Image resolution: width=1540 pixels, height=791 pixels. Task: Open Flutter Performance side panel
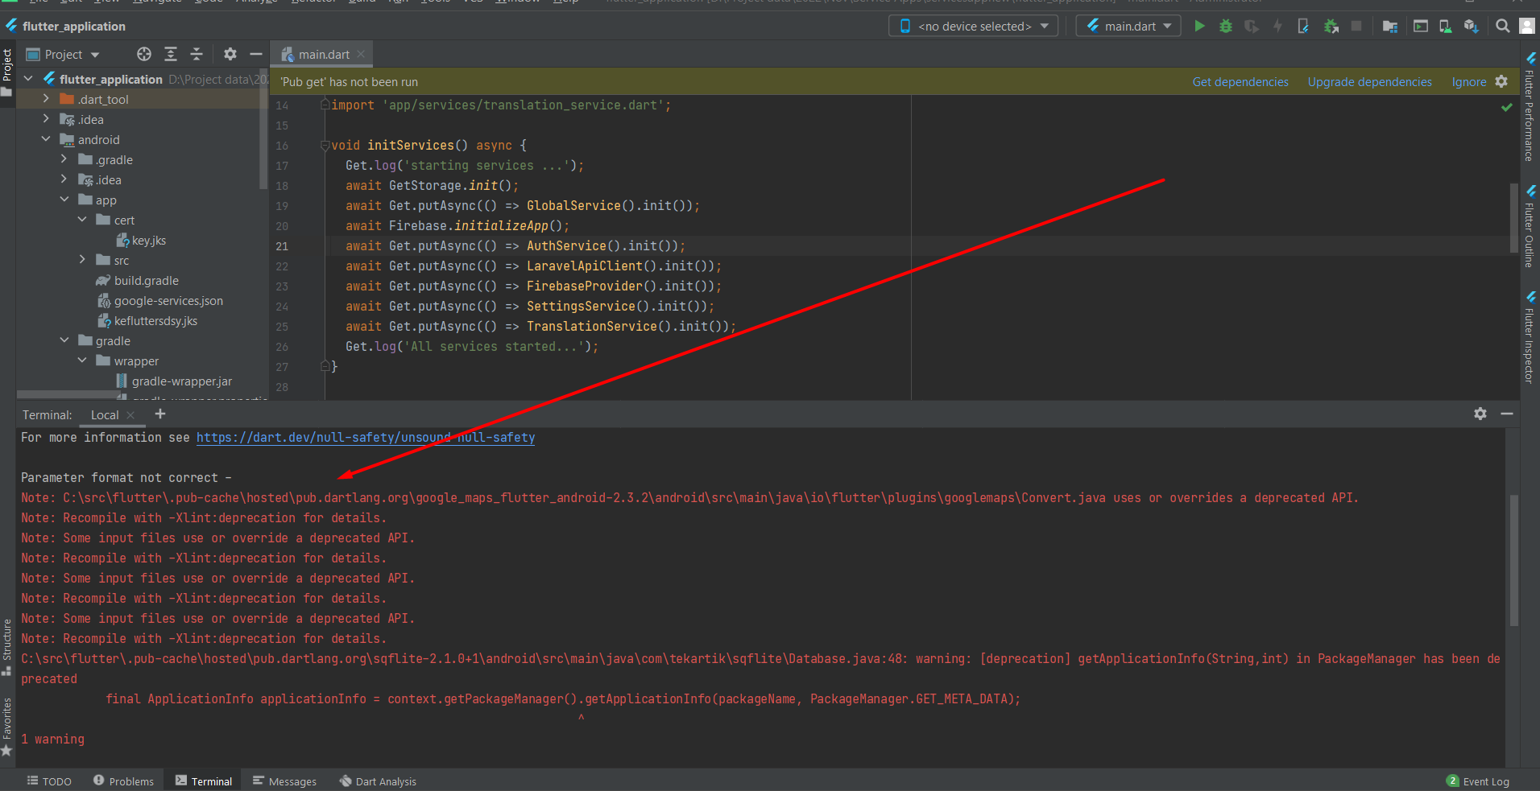coord(1530,107)
